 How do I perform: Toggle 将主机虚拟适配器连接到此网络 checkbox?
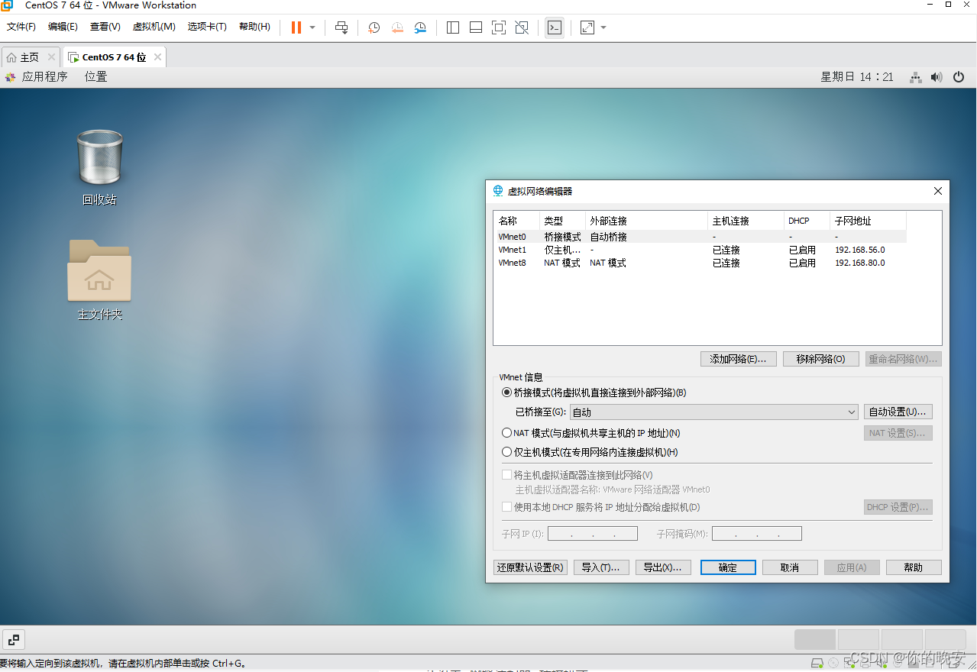pos(506,475)
